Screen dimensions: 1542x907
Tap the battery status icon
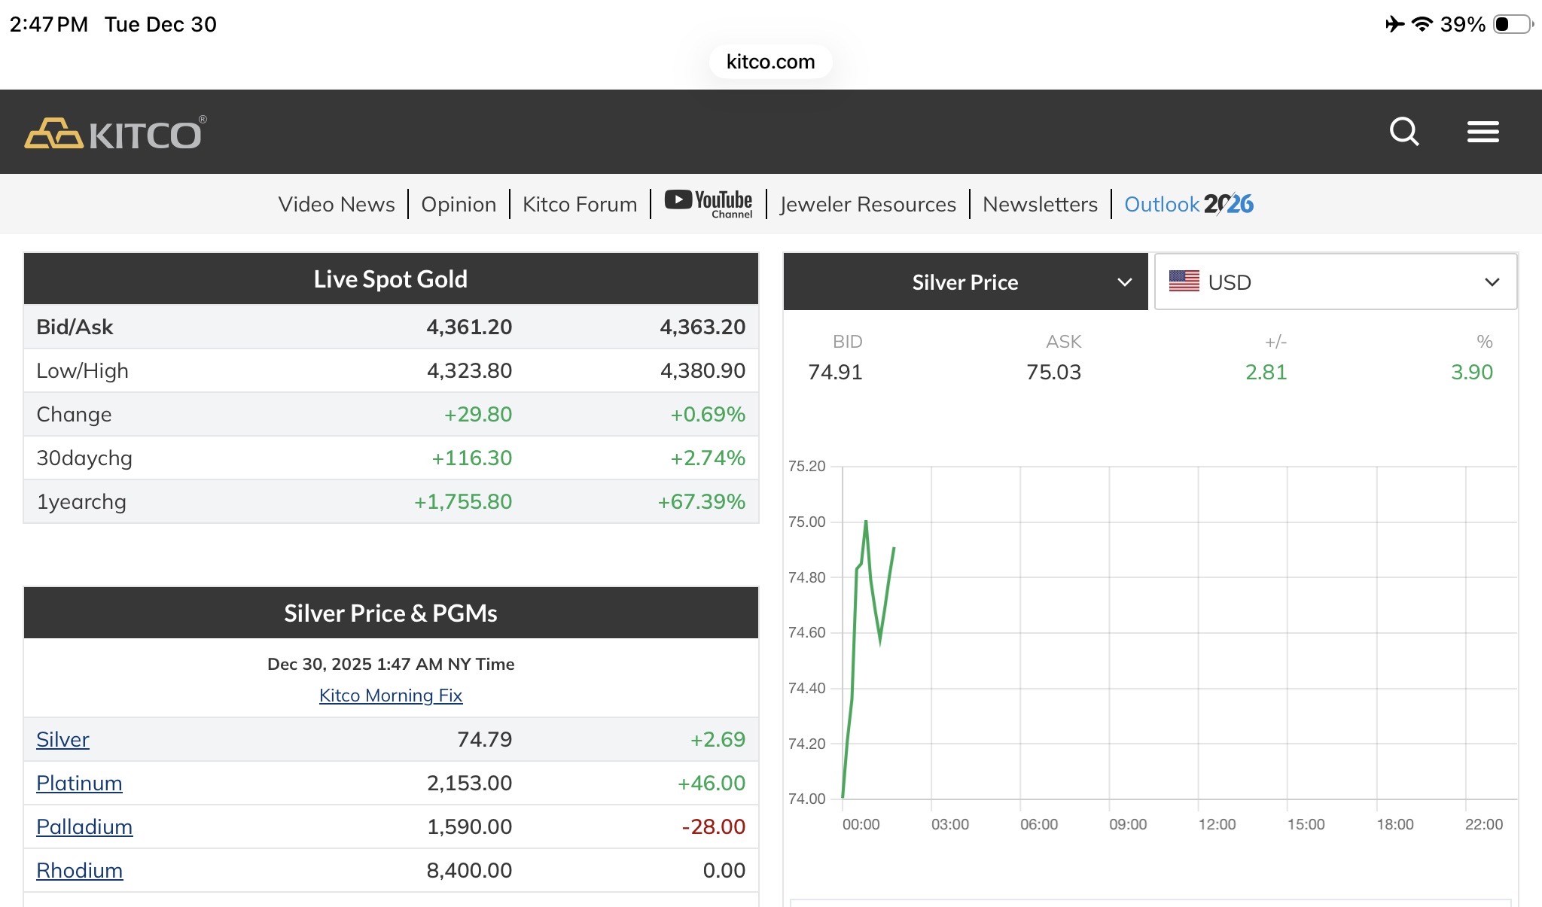click(x=1513, y=24)
